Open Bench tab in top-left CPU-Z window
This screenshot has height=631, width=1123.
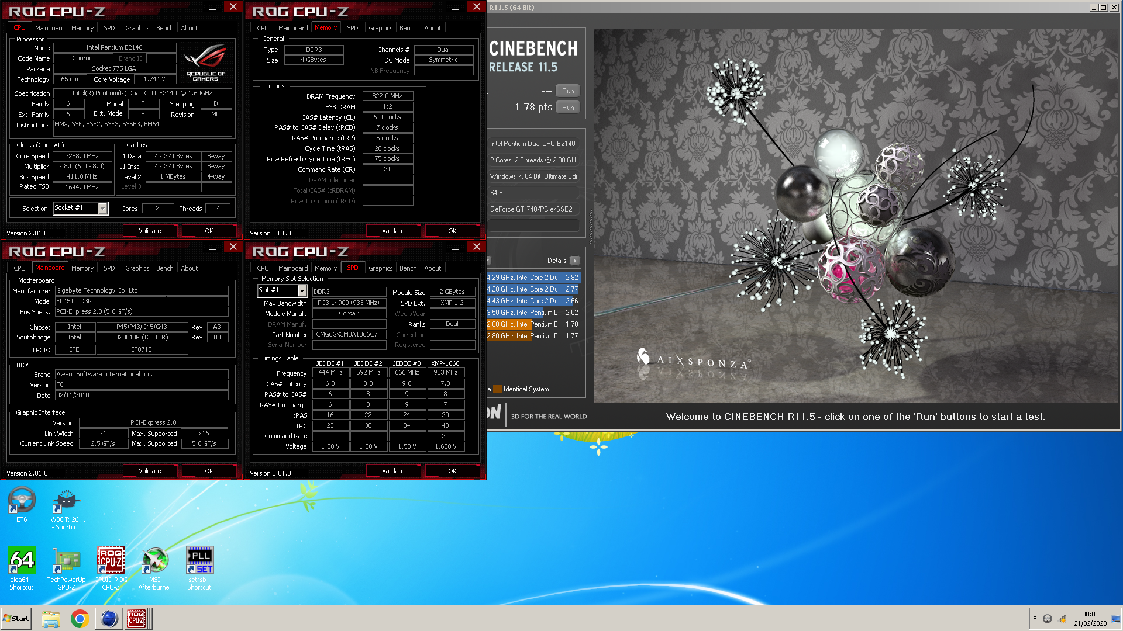click(x=164, y=28)
